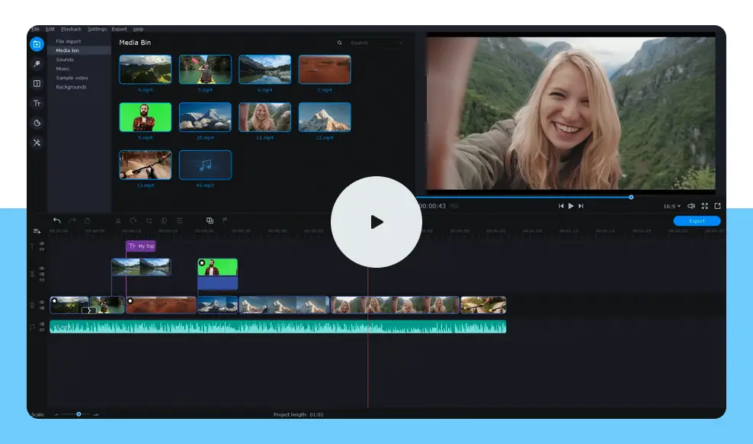Skip to next frame in preview
Viewport: 753px width, 444px height.
coord(581,206)
